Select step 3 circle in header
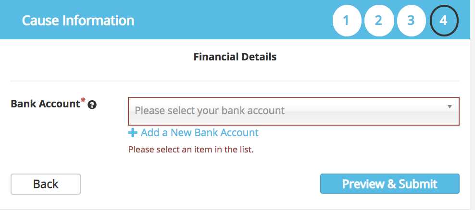This screenshot has width=475, height=210. point(411,21)
